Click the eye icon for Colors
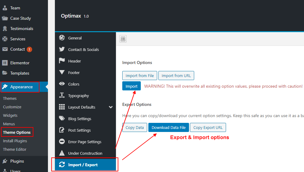The width and height of the screenshot is (304, 172). click(x=62, y=84)
